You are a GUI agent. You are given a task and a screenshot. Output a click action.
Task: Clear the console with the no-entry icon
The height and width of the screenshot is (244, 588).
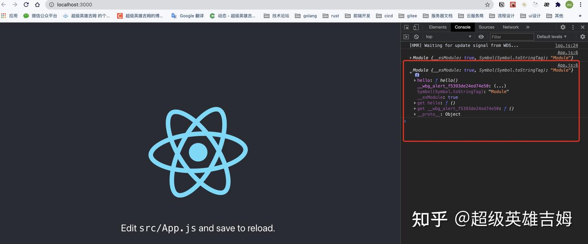coord(416,37)
